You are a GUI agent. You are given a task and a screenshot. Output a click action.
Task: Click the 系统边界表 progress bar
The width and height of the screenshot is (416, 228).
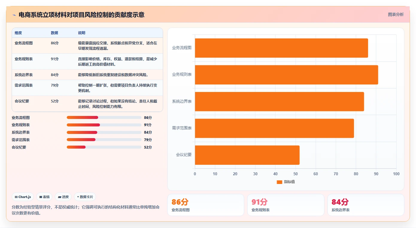point(104,132)
